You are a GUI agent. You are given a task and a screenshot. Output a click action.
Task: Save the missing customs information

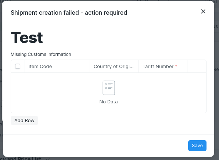(197, 146)
